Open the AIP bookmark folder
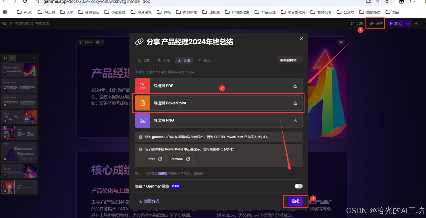 coord(67,12)
